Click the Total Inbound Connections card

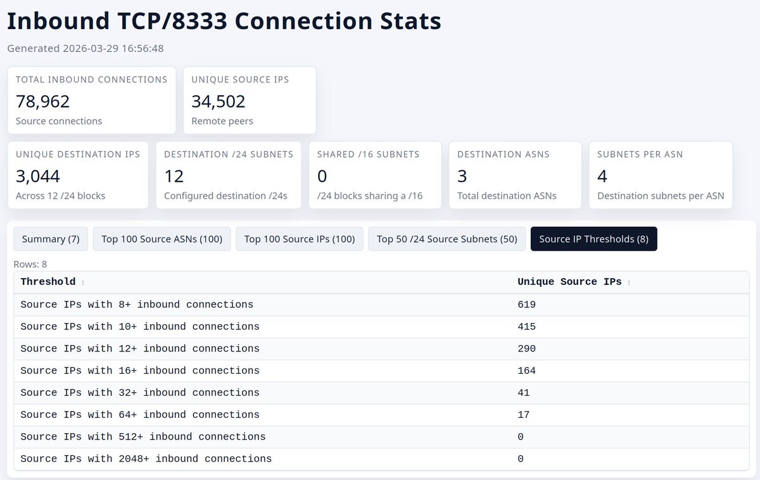[x=92, y=100]
